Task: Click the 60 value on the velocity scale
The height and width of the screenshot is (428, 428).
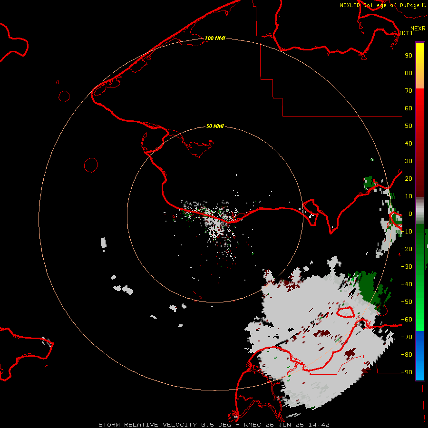Action: coord(409,108)
